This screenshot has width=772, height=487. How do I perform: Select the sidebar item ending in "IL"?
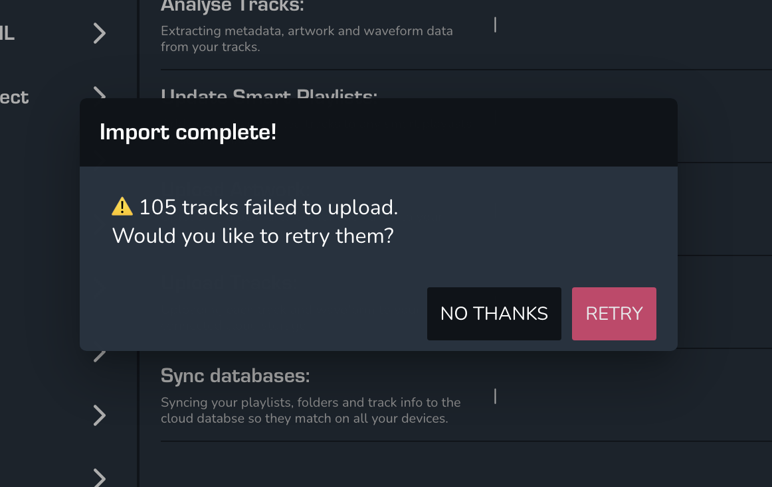tap(7, 33)
